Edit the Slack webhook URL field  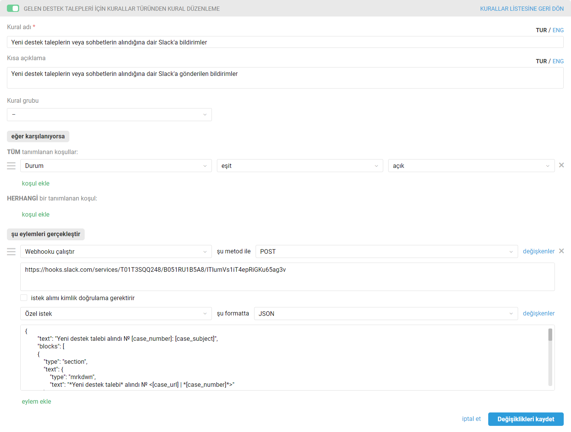tap(287, 277)
